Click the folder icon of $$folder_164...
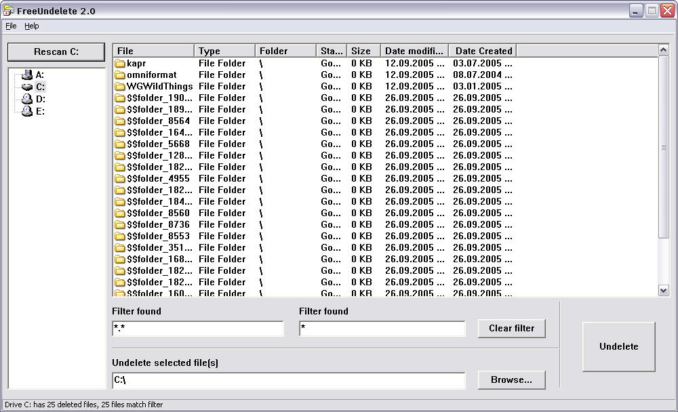The height and width of the screenshot is (412, 678). click(x=120, y=133)
